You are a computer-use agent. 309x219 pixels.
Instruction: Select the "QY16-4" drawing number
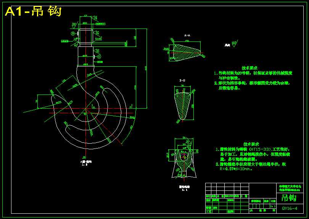pyautogui.click(x=290, y=208)
